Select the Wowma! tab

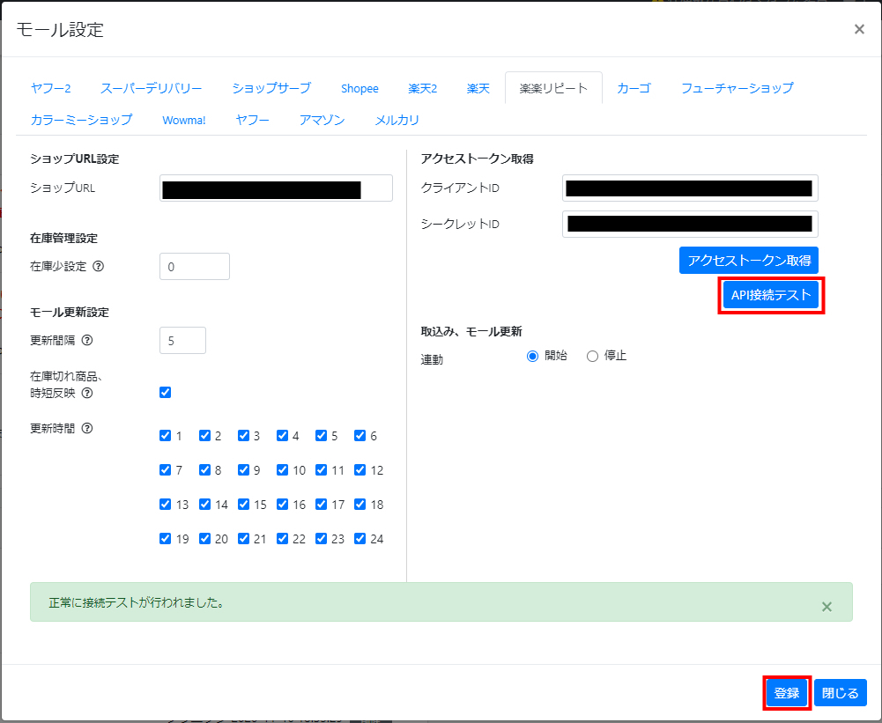184,120
